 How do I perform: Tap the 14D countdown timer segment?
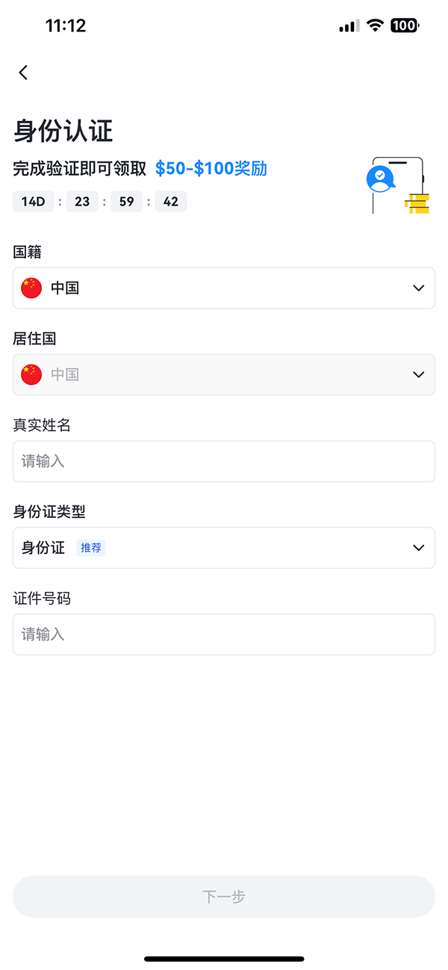(x=33, y=201)
